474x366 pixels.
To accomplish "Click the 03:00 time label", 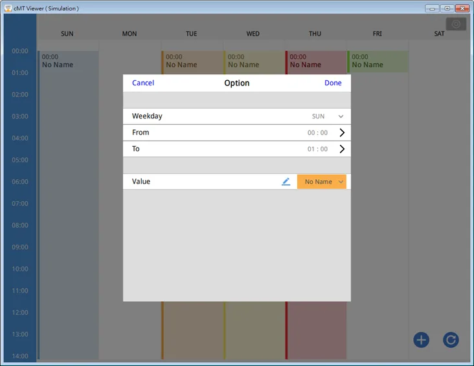I will (20, 116).
